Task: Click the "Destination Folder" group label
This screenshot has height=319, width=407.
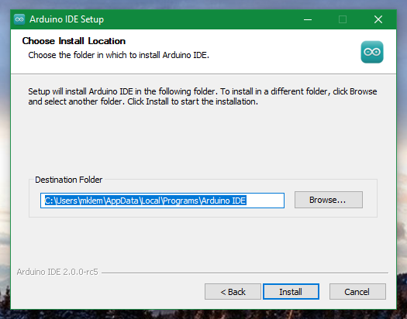Action: tap(68, 180)
